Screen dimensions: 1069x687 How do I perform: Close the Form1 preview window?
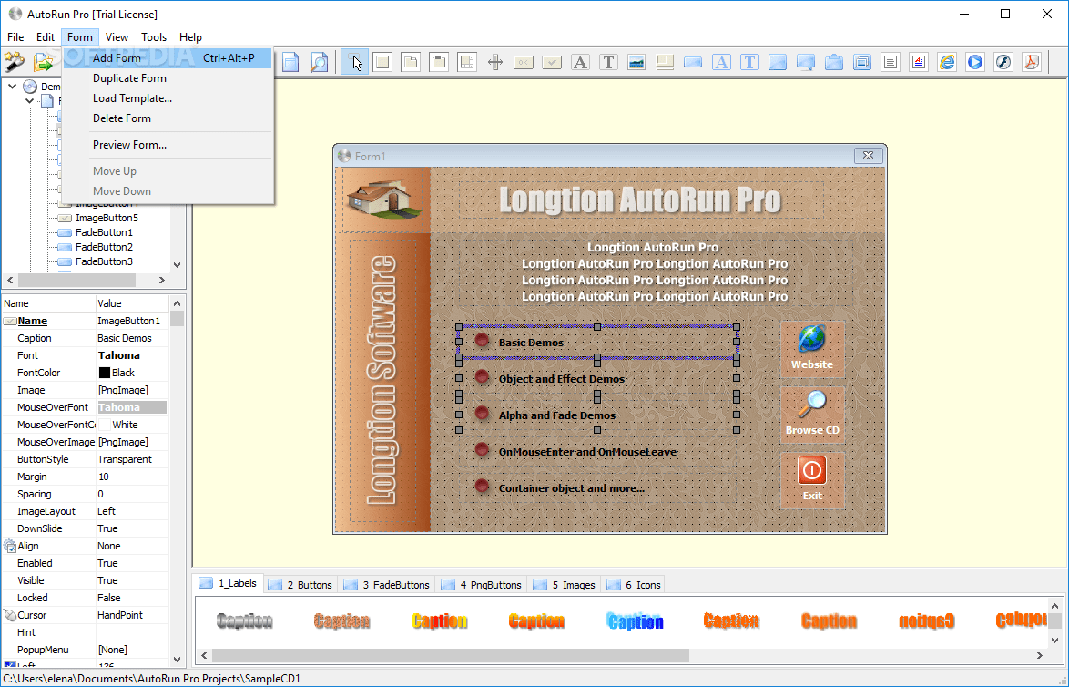point(868,156)
